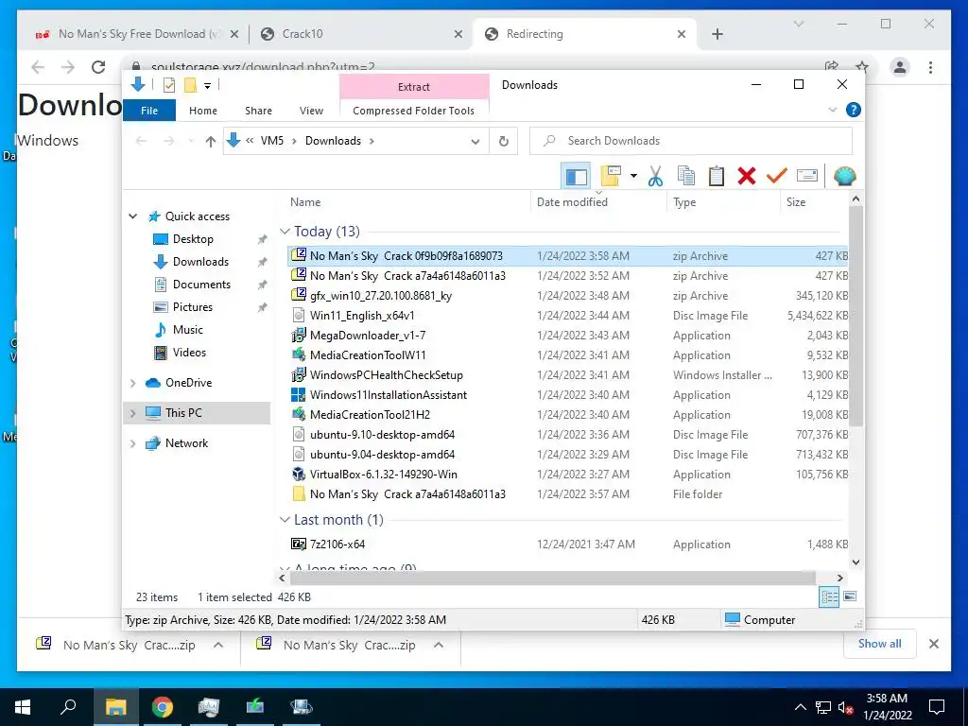Click the Cut scissors icon
This screenshot has width=968, height=726.
(x=655, y=176)
